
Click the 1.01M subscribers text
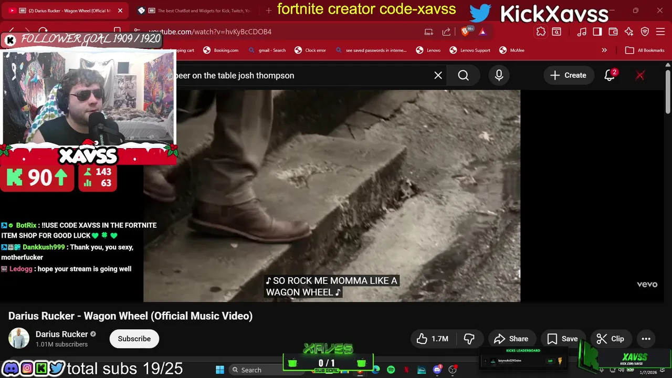point(61,344)
